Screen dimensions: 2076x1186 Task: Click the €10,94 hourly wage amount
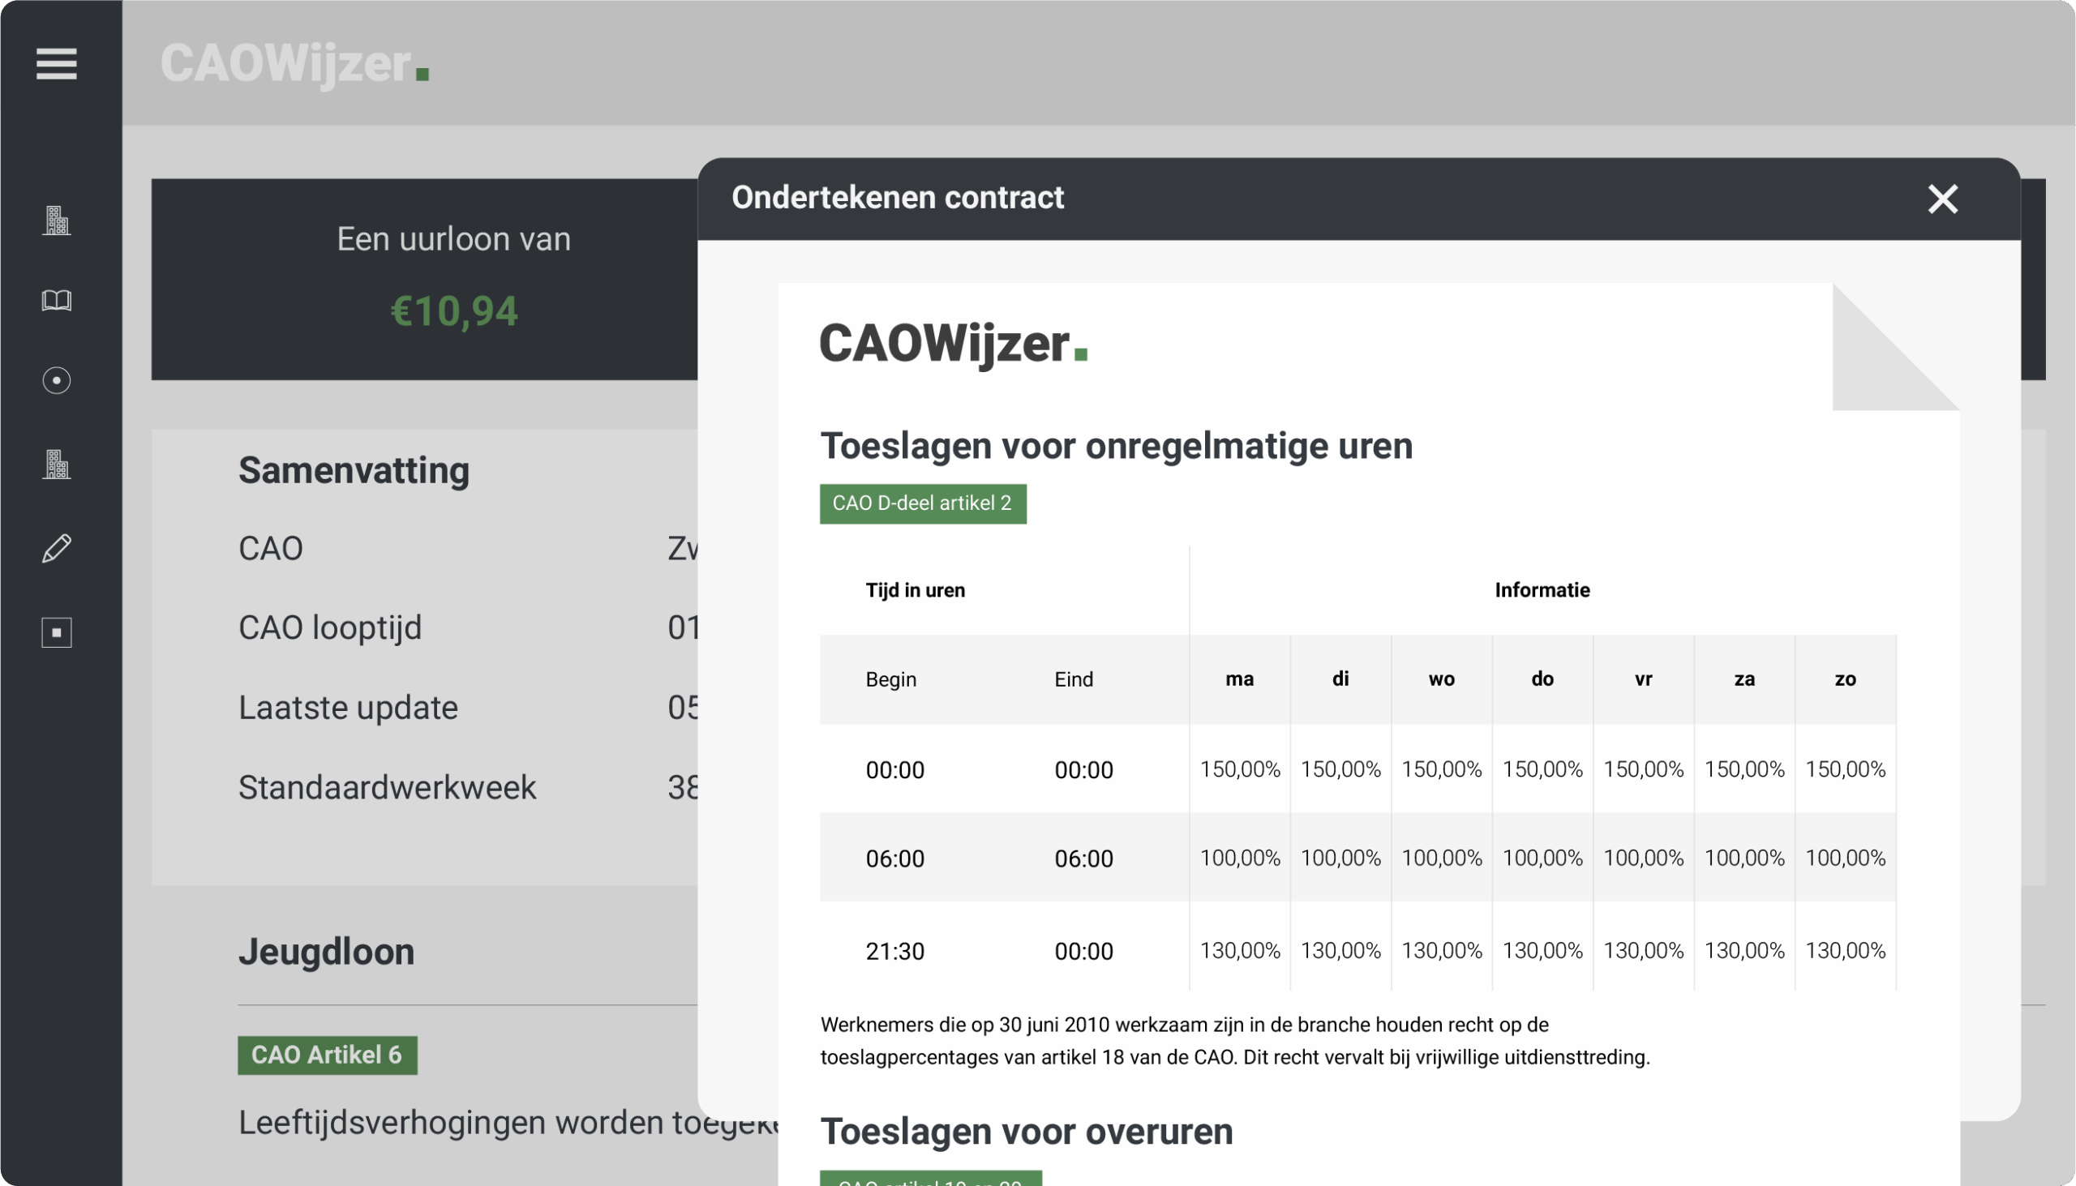point(454,311)
